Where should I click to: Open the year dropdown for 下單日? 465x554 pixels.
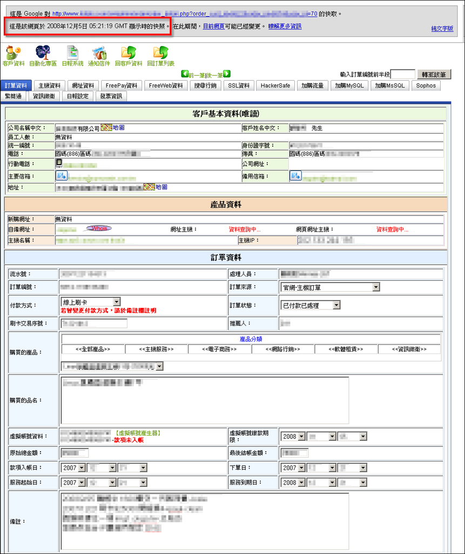[x=293, y=468]
